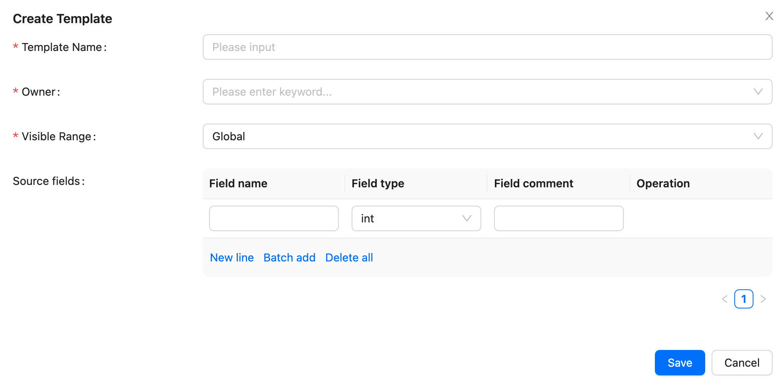This screenshot has width=783, height=389.
Task: Click the Visible Range chevron icon
Action: pos(758,136)
